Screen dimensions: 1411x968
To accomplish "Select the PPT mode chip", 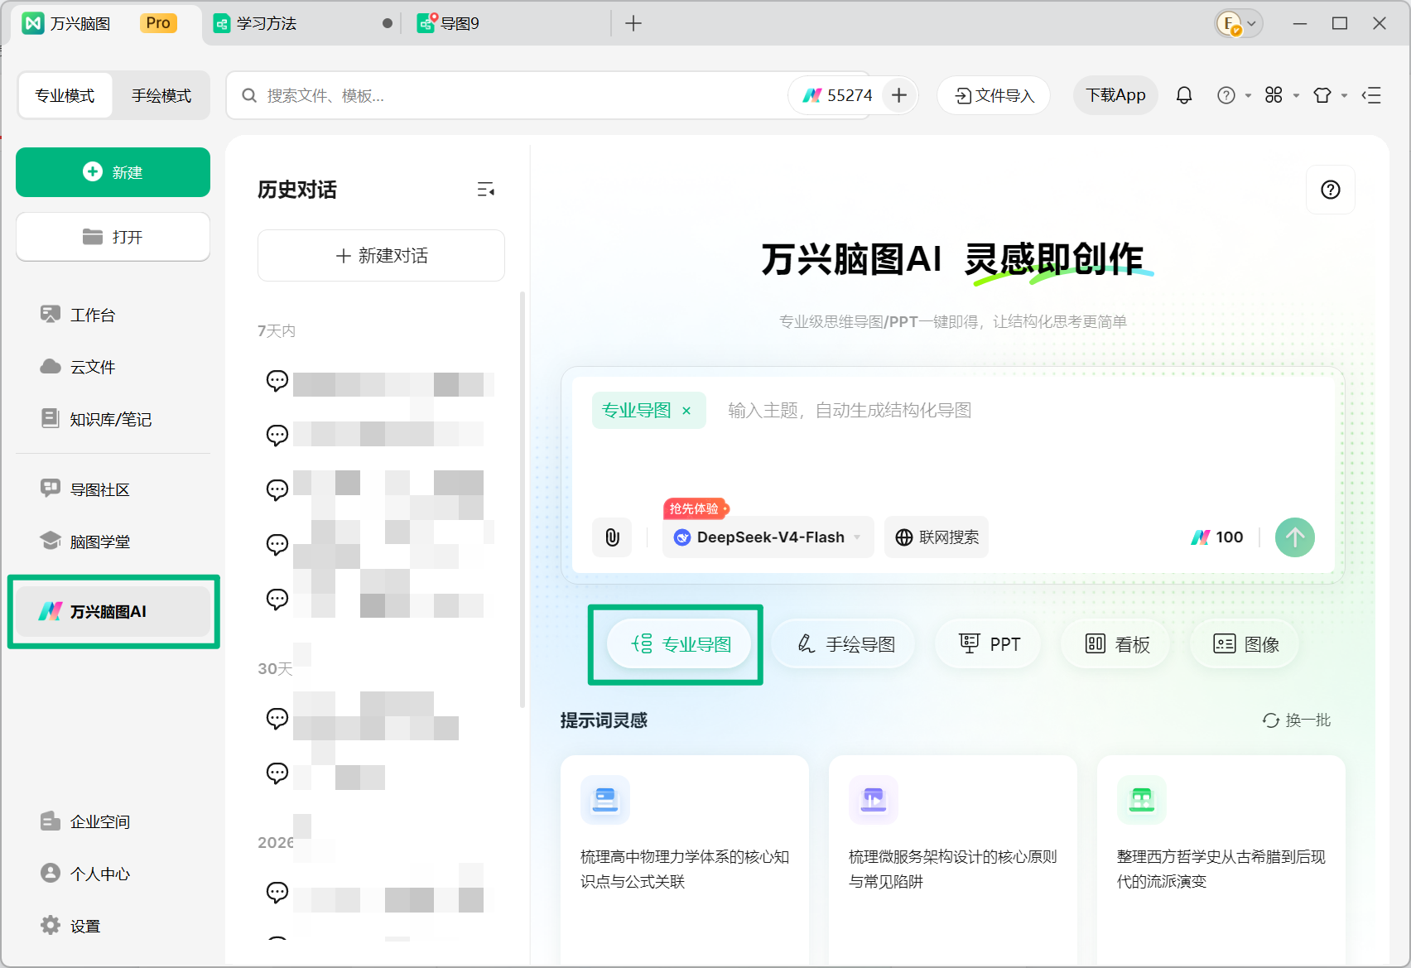I will [989, 644].
